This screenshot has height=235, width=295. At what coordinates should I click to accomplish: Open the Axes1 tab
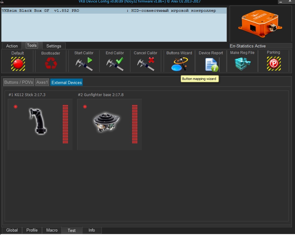(x=42, y=82)
